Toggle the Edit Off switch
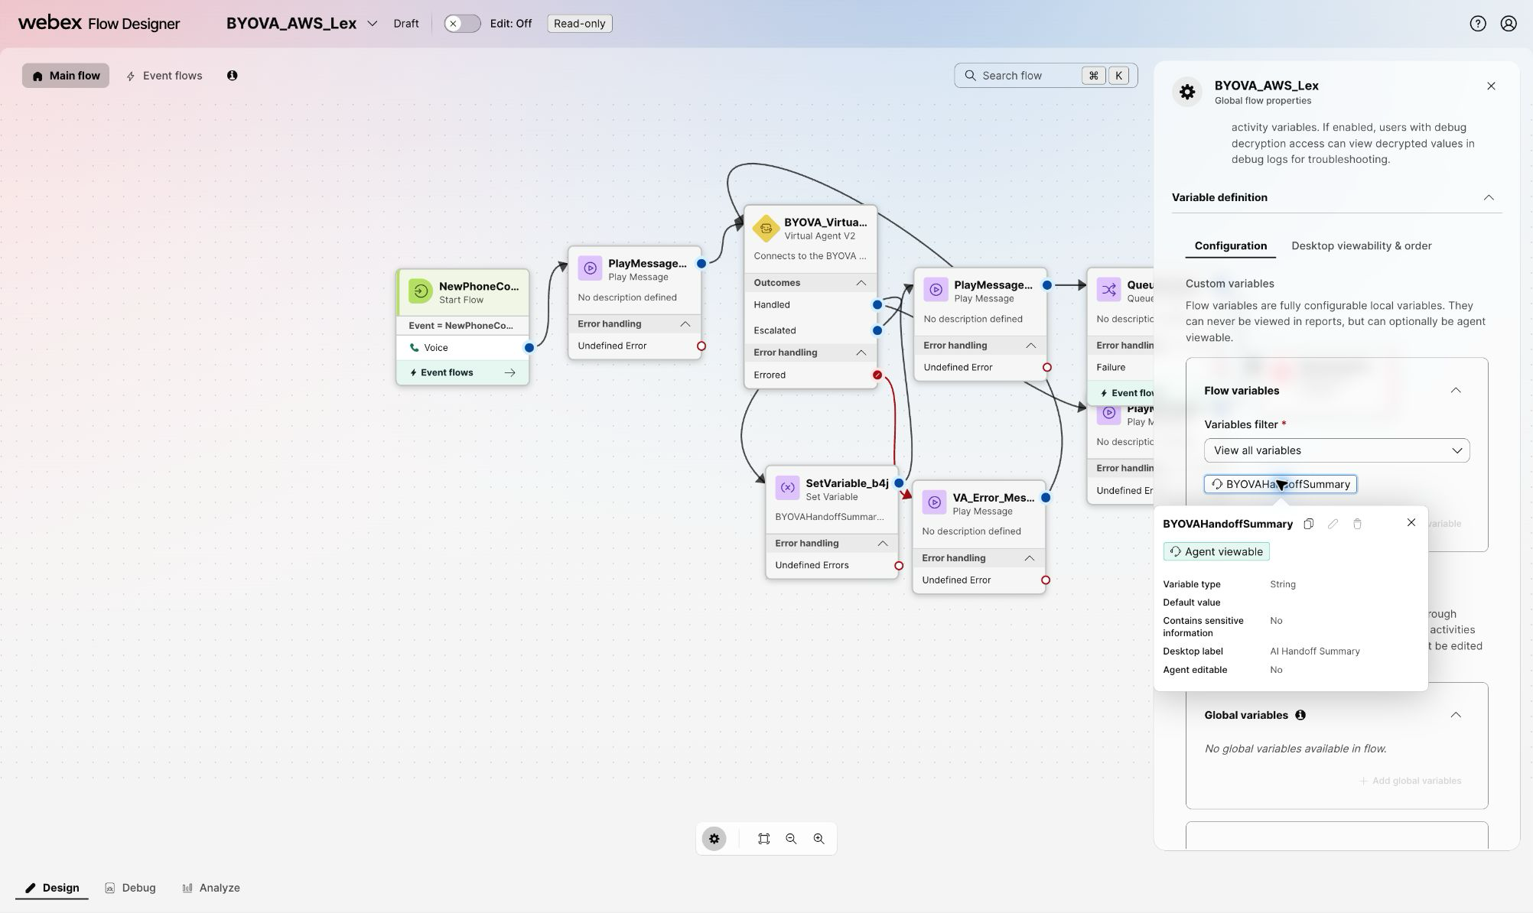This screenshot has height=913, width=1533. (462, 24)
